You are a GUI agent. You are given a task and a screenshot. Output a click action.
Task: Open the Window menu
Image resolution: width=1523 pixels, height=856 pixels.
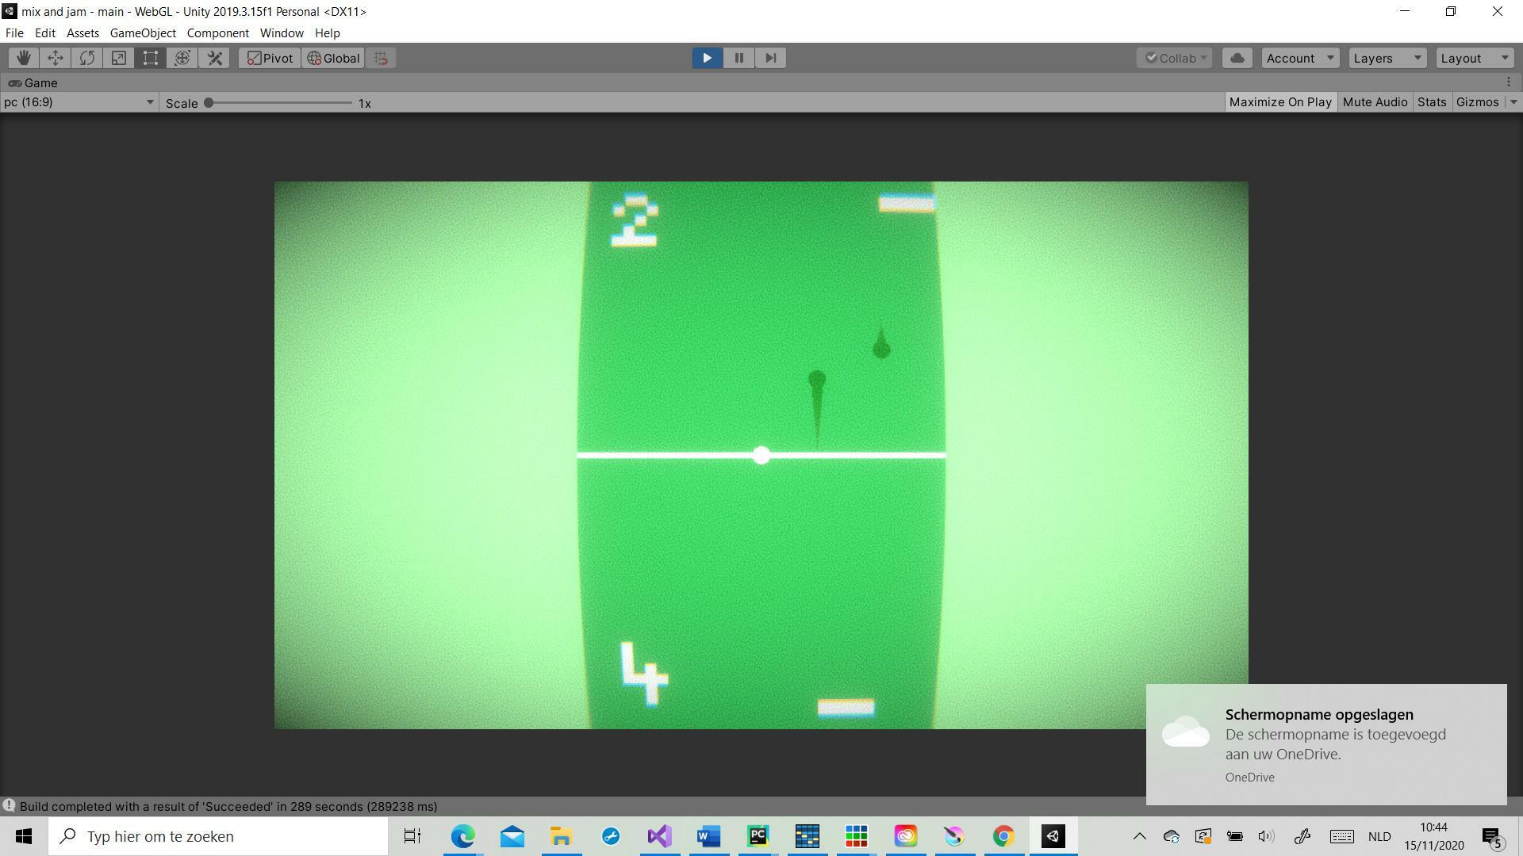coord(282,33)
